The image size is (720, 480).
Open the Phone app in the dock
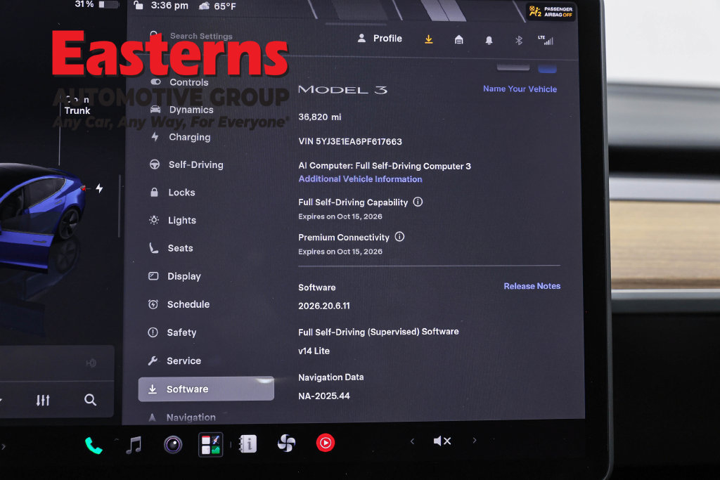click(94, 445)
